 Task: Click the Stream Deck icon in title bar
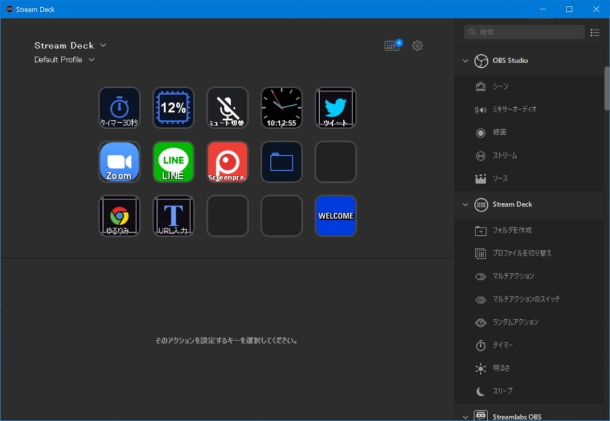(x=10, y=9)
